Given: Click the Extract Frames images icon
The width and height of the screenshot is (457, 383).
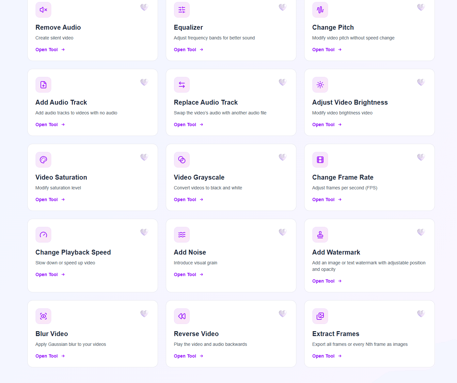Looking at the screenshot, I should 320,316.
